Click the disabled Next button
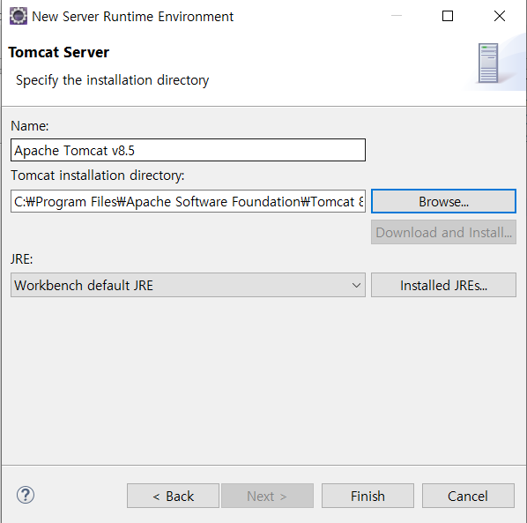 tap(267, 496)
